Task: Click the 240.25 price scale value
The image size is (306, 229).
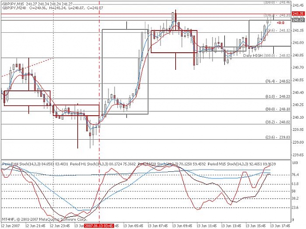Action: click(x=298, y=105)
